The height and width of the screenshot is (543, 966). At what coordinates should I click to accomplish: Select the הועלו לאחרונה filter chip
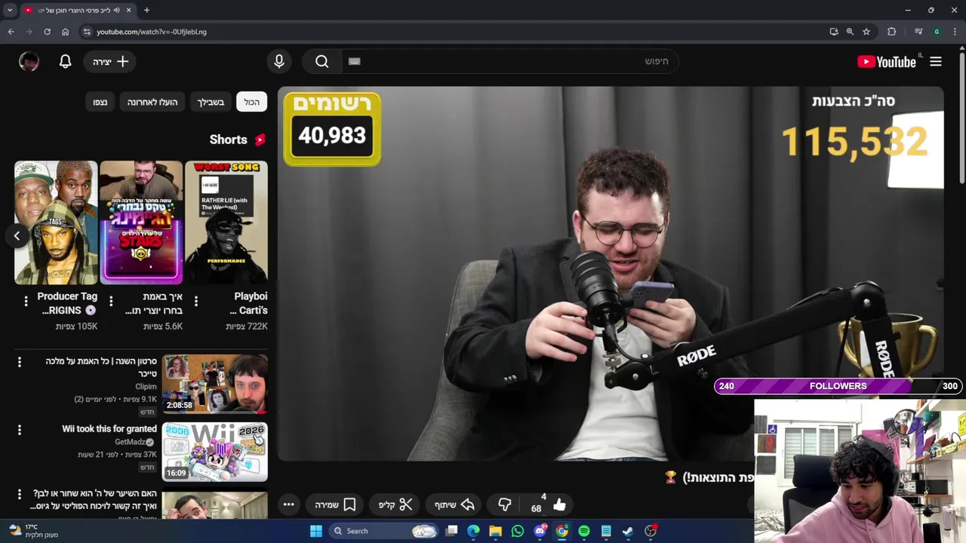152,102
